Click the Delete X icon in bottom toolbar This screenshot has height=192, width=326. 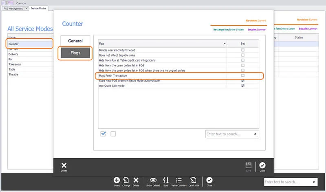(x=136, y=180)
